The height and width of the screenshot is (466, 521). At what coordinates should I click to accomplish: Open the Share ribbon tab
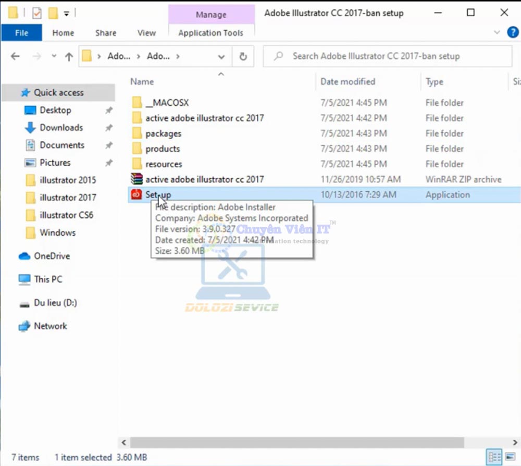(x=105, y=33)
